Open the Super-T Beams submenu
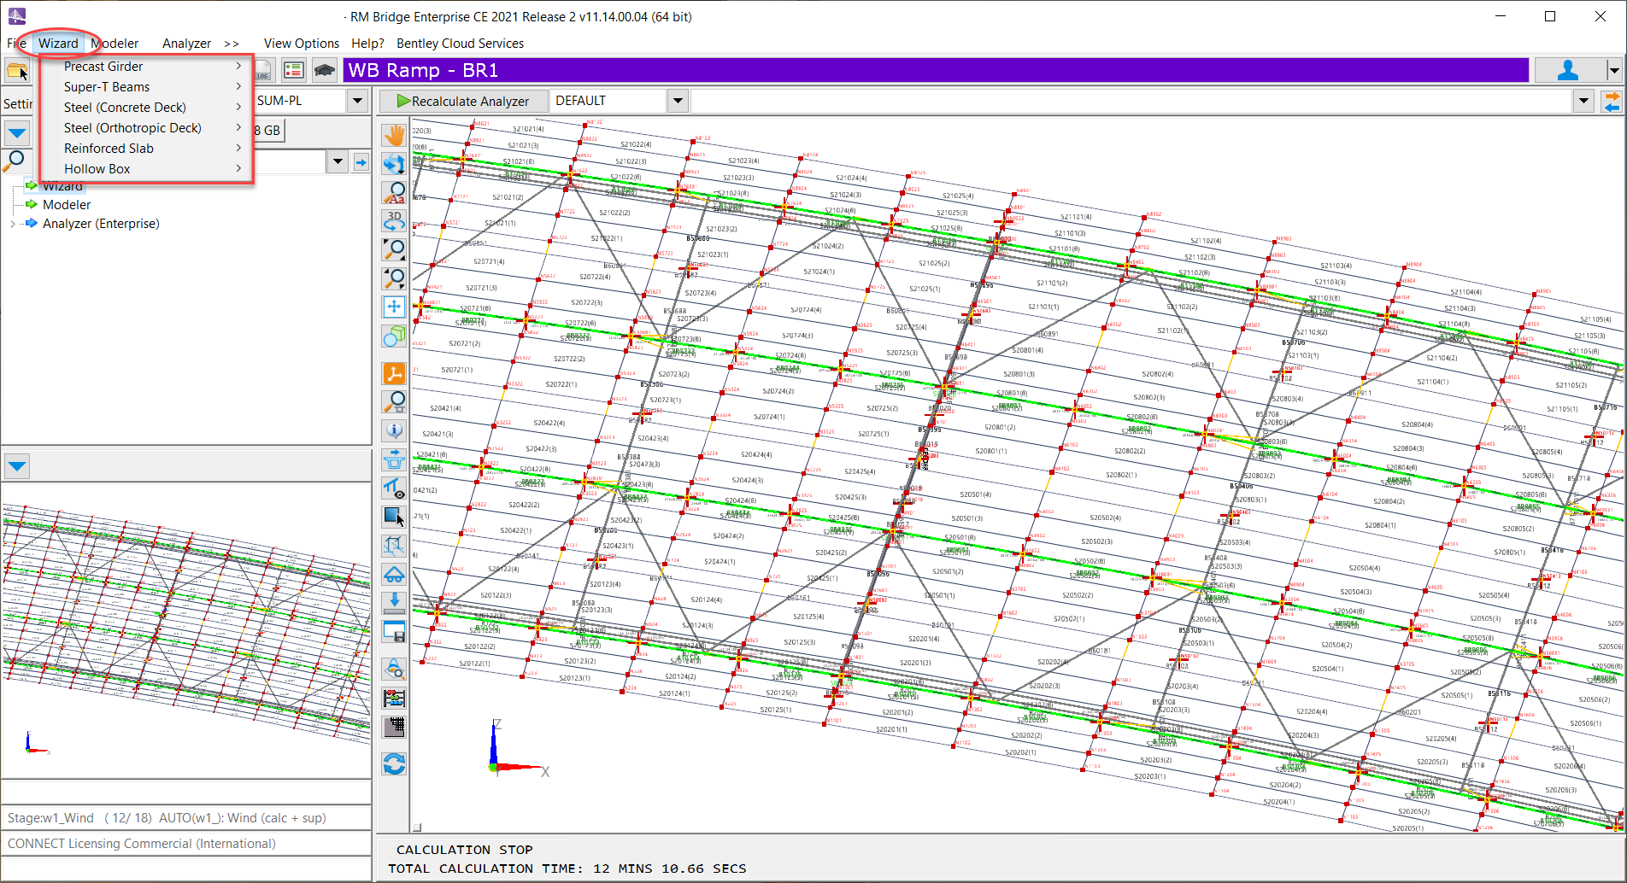The width and height of the screenshot is (1627, 883). pyautogui.click(x=147, y=87)
